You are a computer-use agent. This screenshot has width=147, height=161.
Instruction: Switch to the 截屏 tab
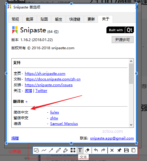point(30,19)
